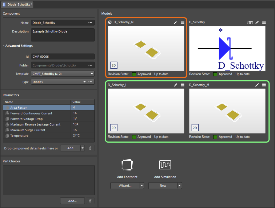
Task: Click the Approved green swatch under D_Schottky_N
Action: point(134,74)
